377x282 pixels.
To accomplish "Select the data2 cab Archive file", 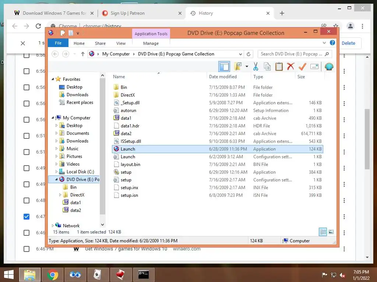I will pyautogui.click(x=217, y=134).
